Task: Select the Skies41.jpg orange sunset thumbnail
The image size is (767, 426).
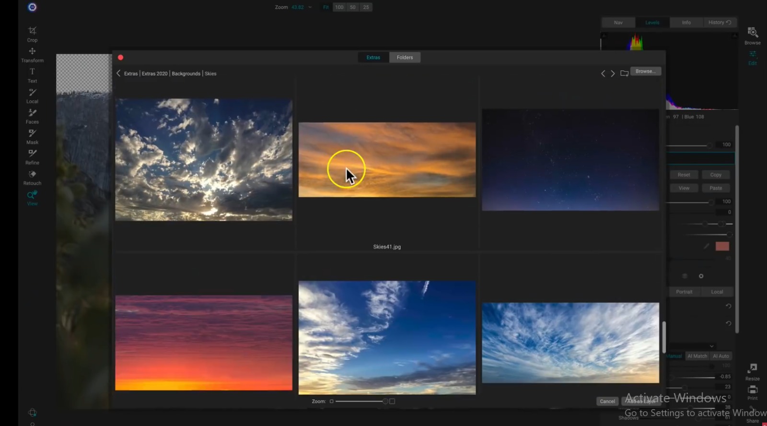Action: [x=387, y=159]
